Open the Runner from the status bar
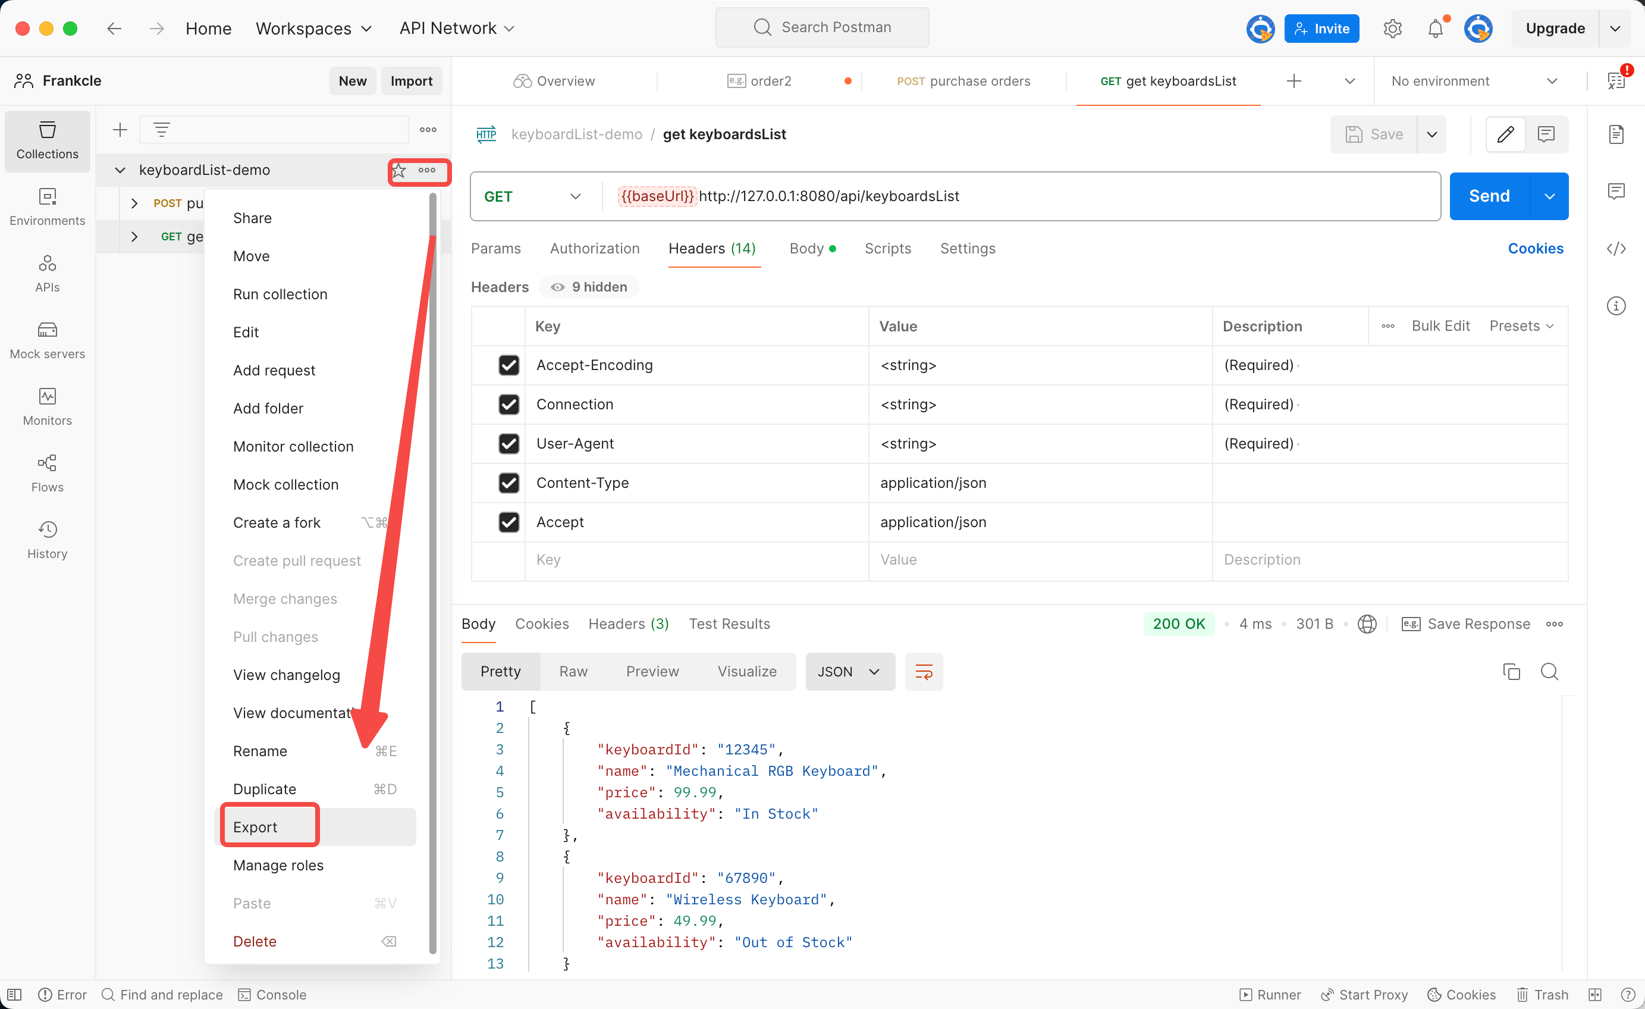This screenshot has height=1009, width=1645. tap(1270, 994)
